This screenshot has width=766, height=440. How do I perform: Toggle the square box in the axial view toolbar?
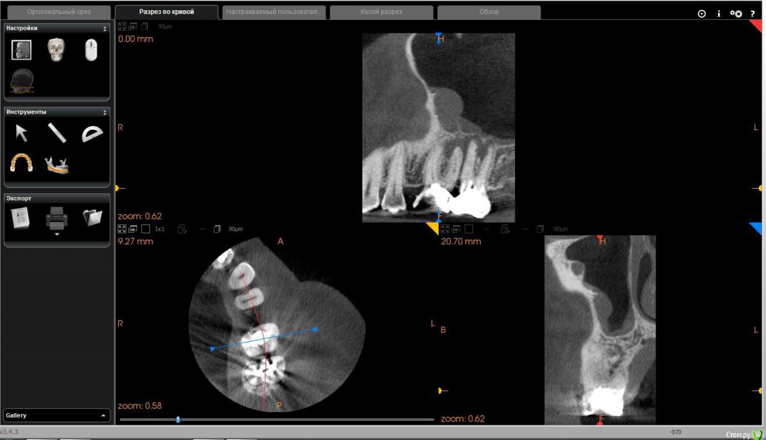coord(145,228)
